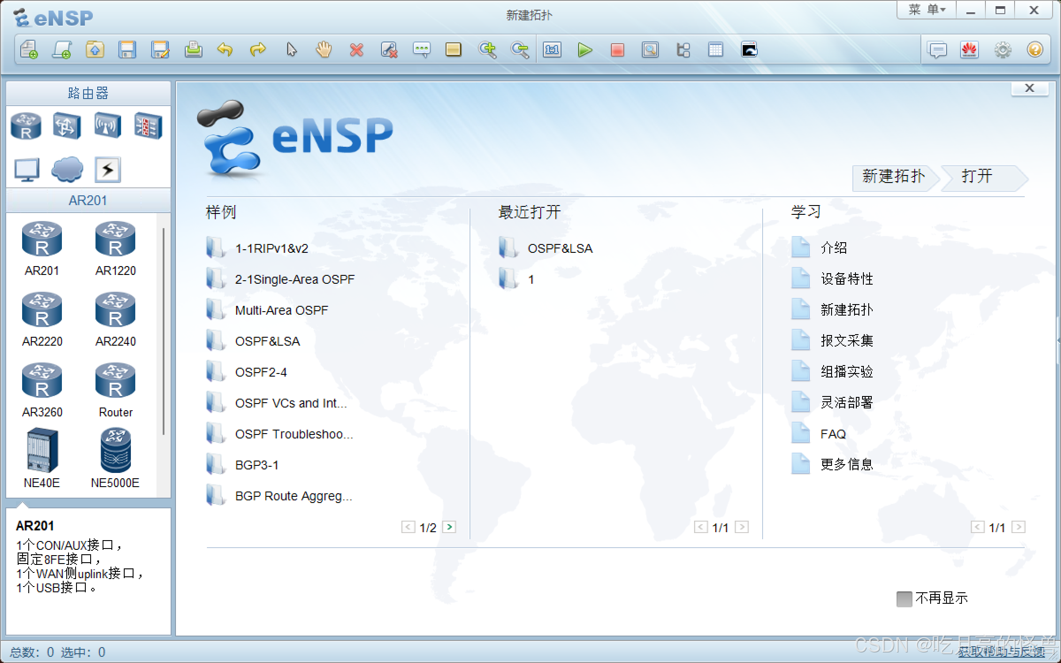Screen dimensions: 1061x663
Task: Open the Huawei logo toolbar icon
Action: point(969,50)
